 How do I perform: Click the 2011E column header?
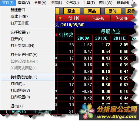click(120, 38)
